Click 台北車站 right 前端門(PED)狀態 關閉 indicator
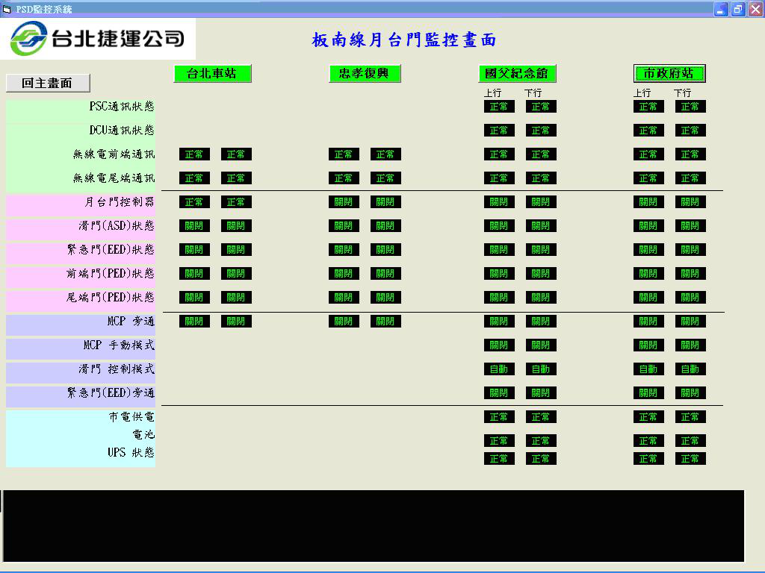 (x=236, y=273)
